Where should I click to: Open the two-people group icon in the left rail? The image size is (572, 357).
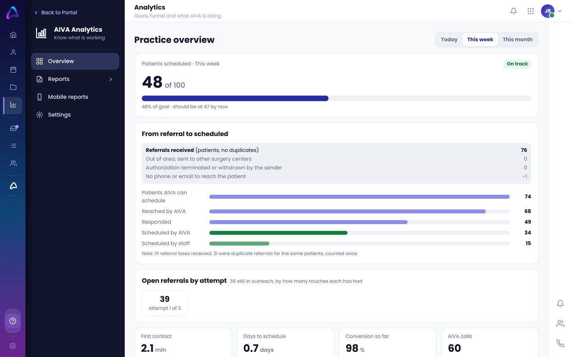pos(13,163)
